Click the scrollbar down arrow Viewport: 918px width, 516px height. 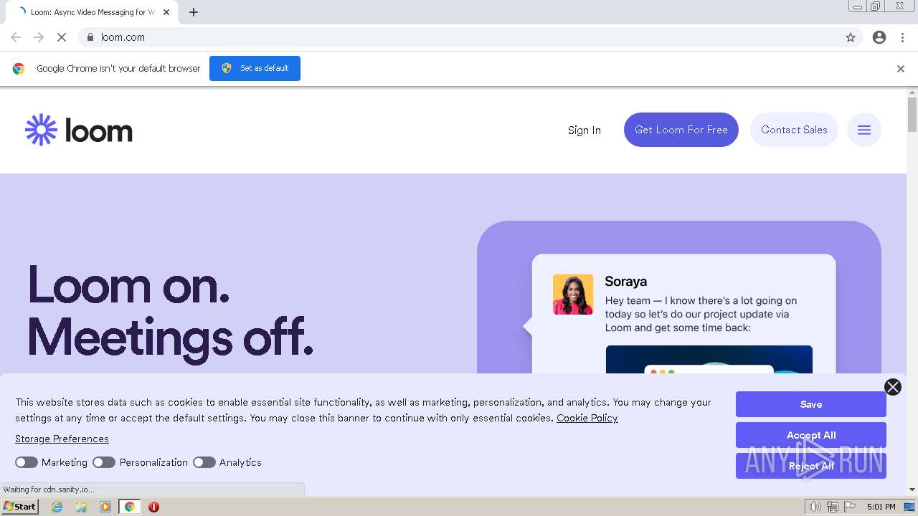(x=912, y=489)
